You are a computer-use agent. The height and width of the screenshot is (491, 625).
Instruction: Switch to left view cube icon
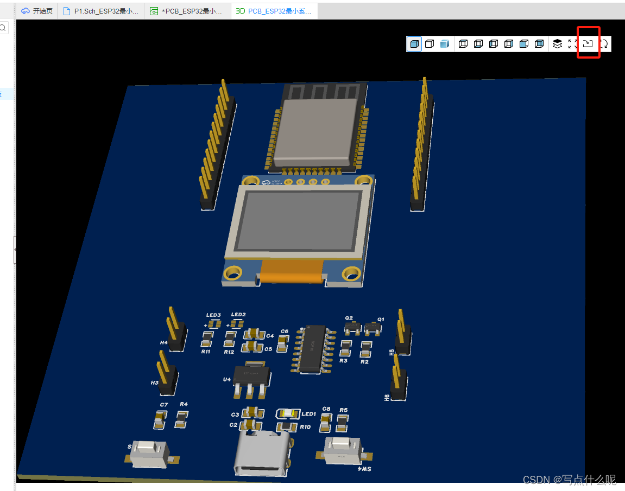(x=494, y=44)
